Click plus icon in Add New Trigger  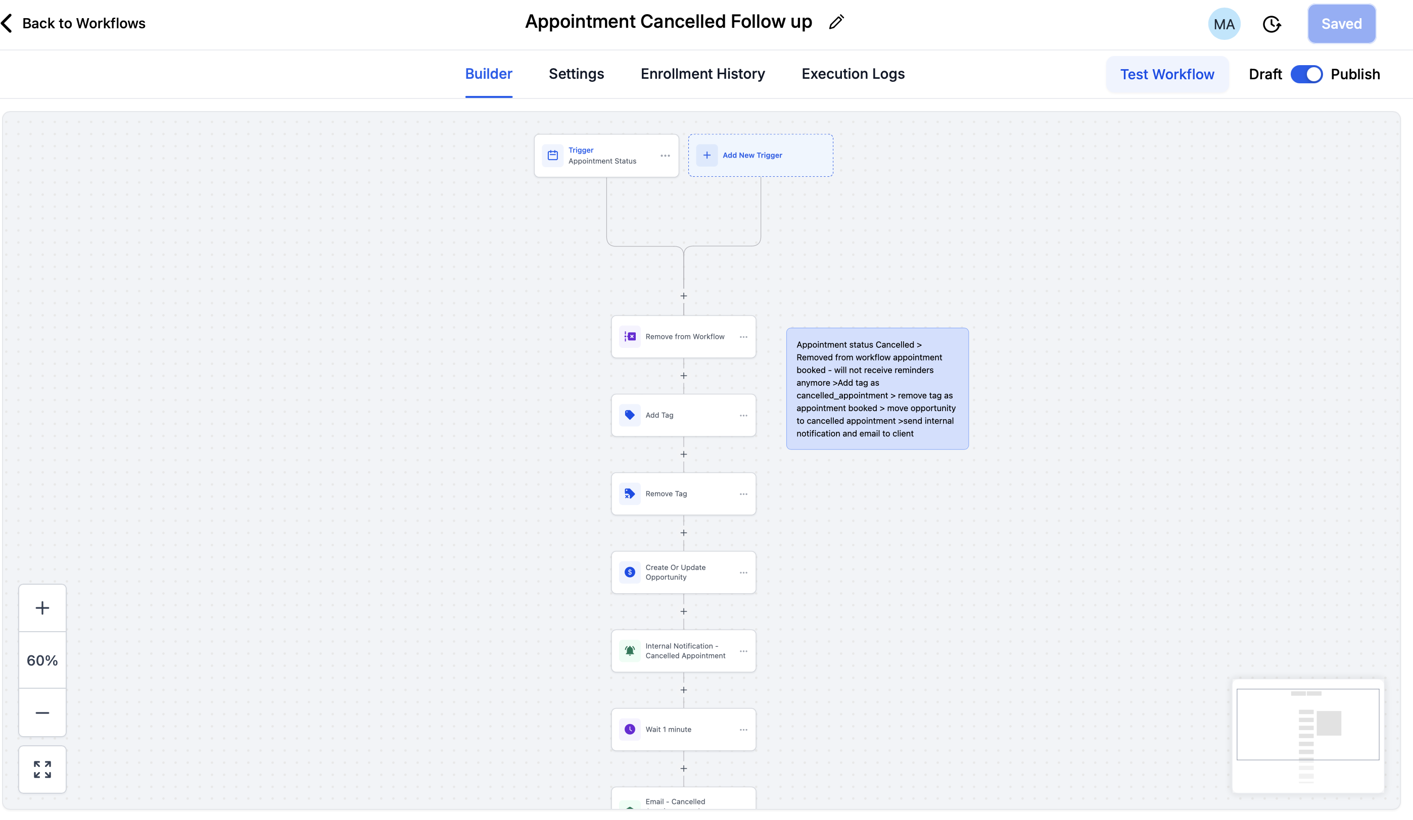tap(707, 155)
